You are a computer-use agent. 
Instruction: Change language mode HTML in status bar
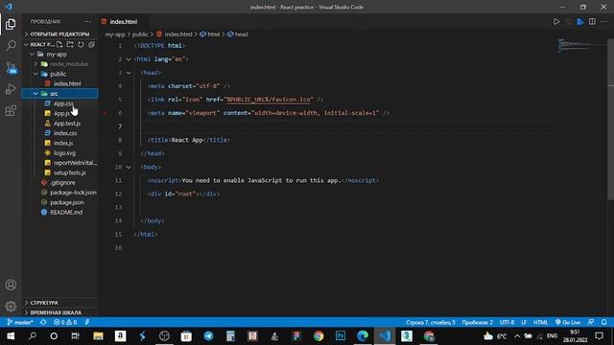(540, 322)
